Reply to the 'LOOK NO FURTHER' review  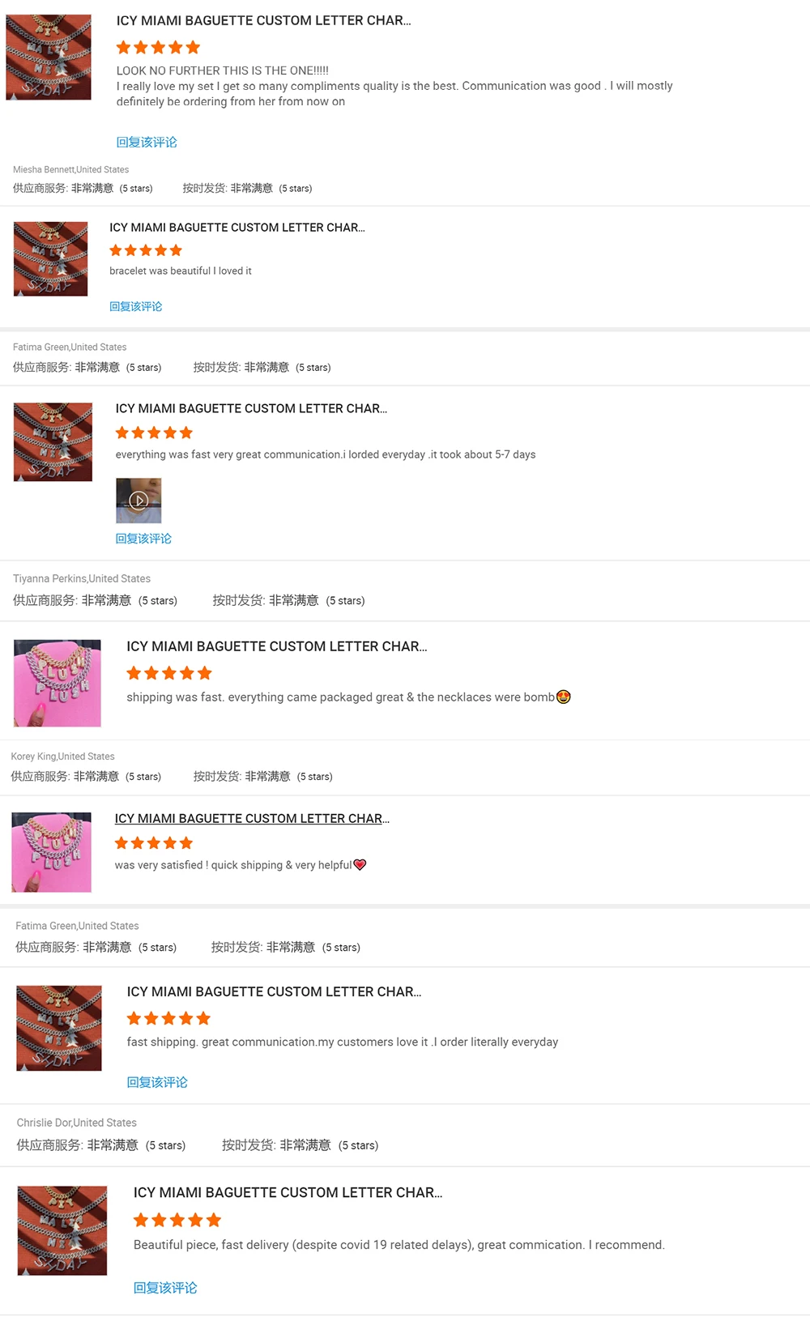click(x=147, y=143)
